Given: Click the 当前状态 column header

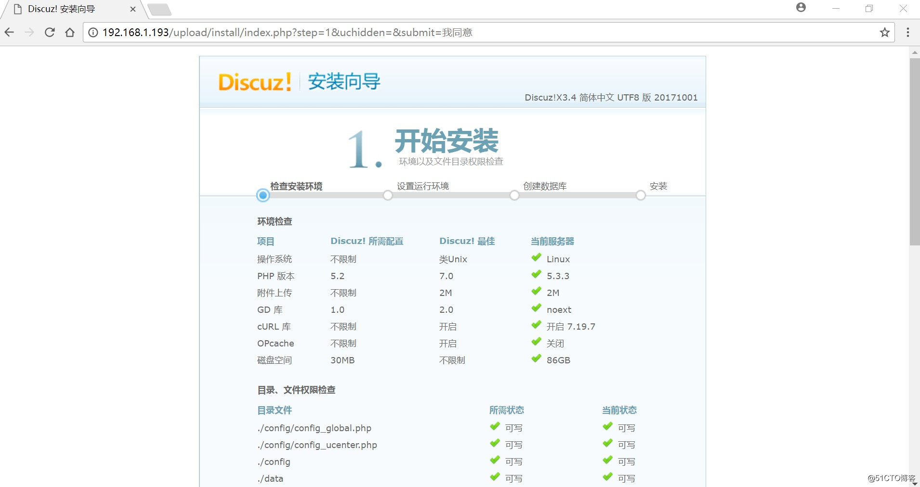Looking at the screenshot, I should click(619, 410).
